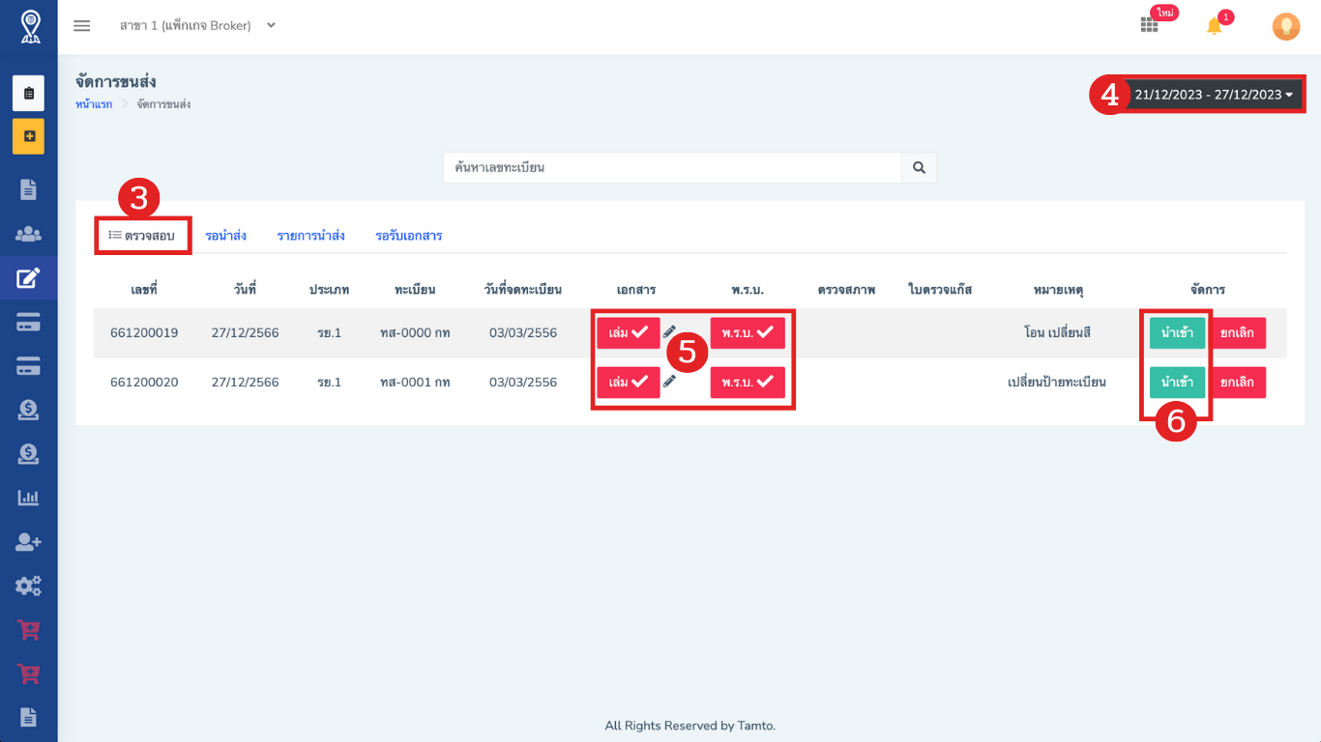
Task: Click the วันที่ column header
Action: click(x=245, y=290)
